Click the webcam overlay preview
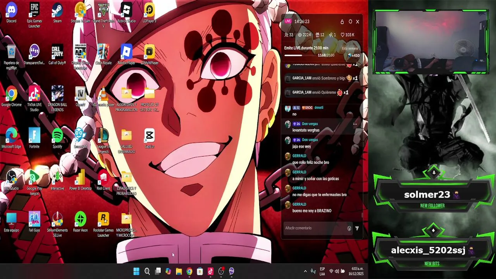This screenshot has height=279, width=496. coord(431,42)
